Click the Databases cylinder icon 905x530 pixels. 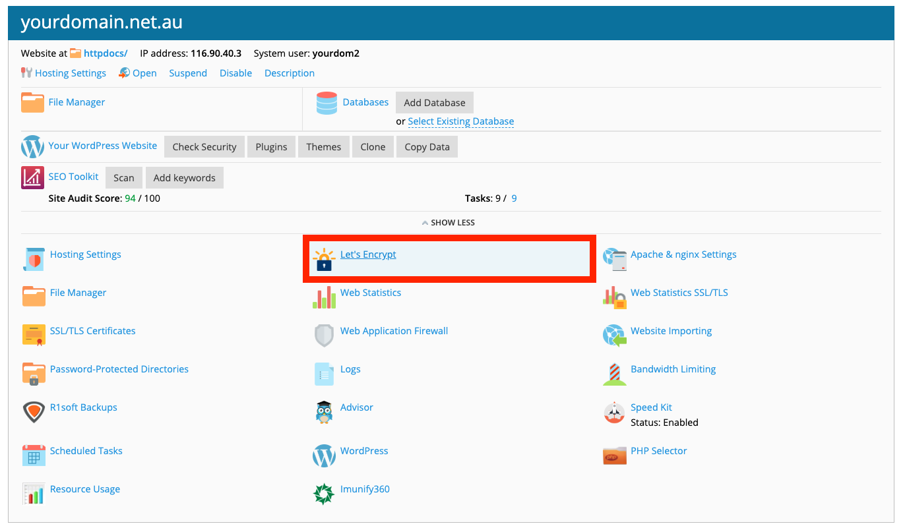coord(327,103)
